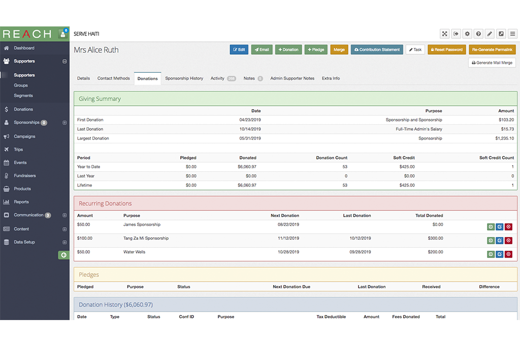Click the Contribution Statement button
Screen dimensions: 520x347
click(377, 50)
